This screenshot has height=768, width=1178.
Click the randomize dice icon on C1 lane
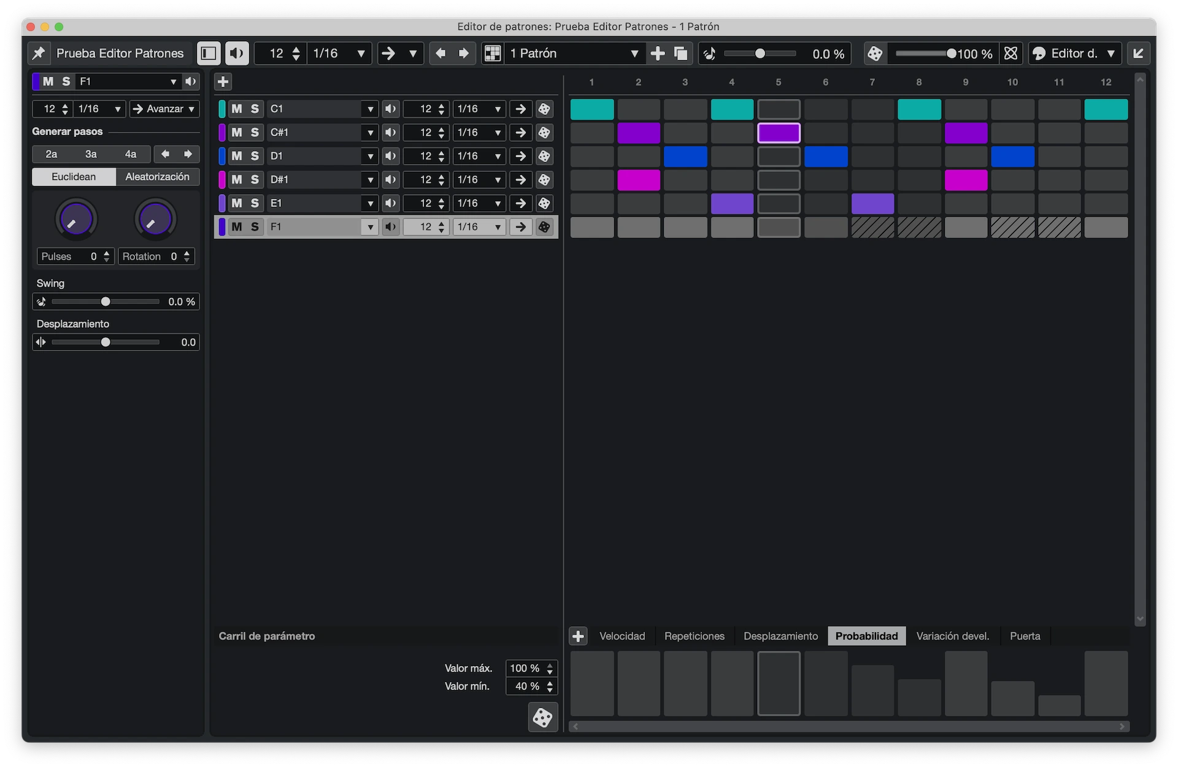544,109
